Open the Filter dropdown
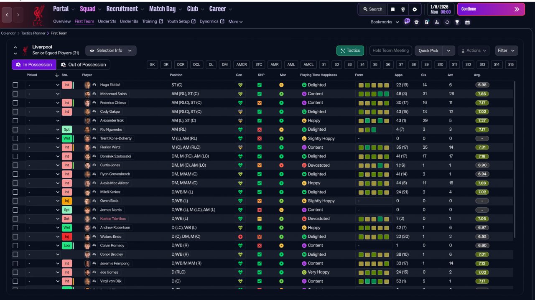 (x=507, y=51)
